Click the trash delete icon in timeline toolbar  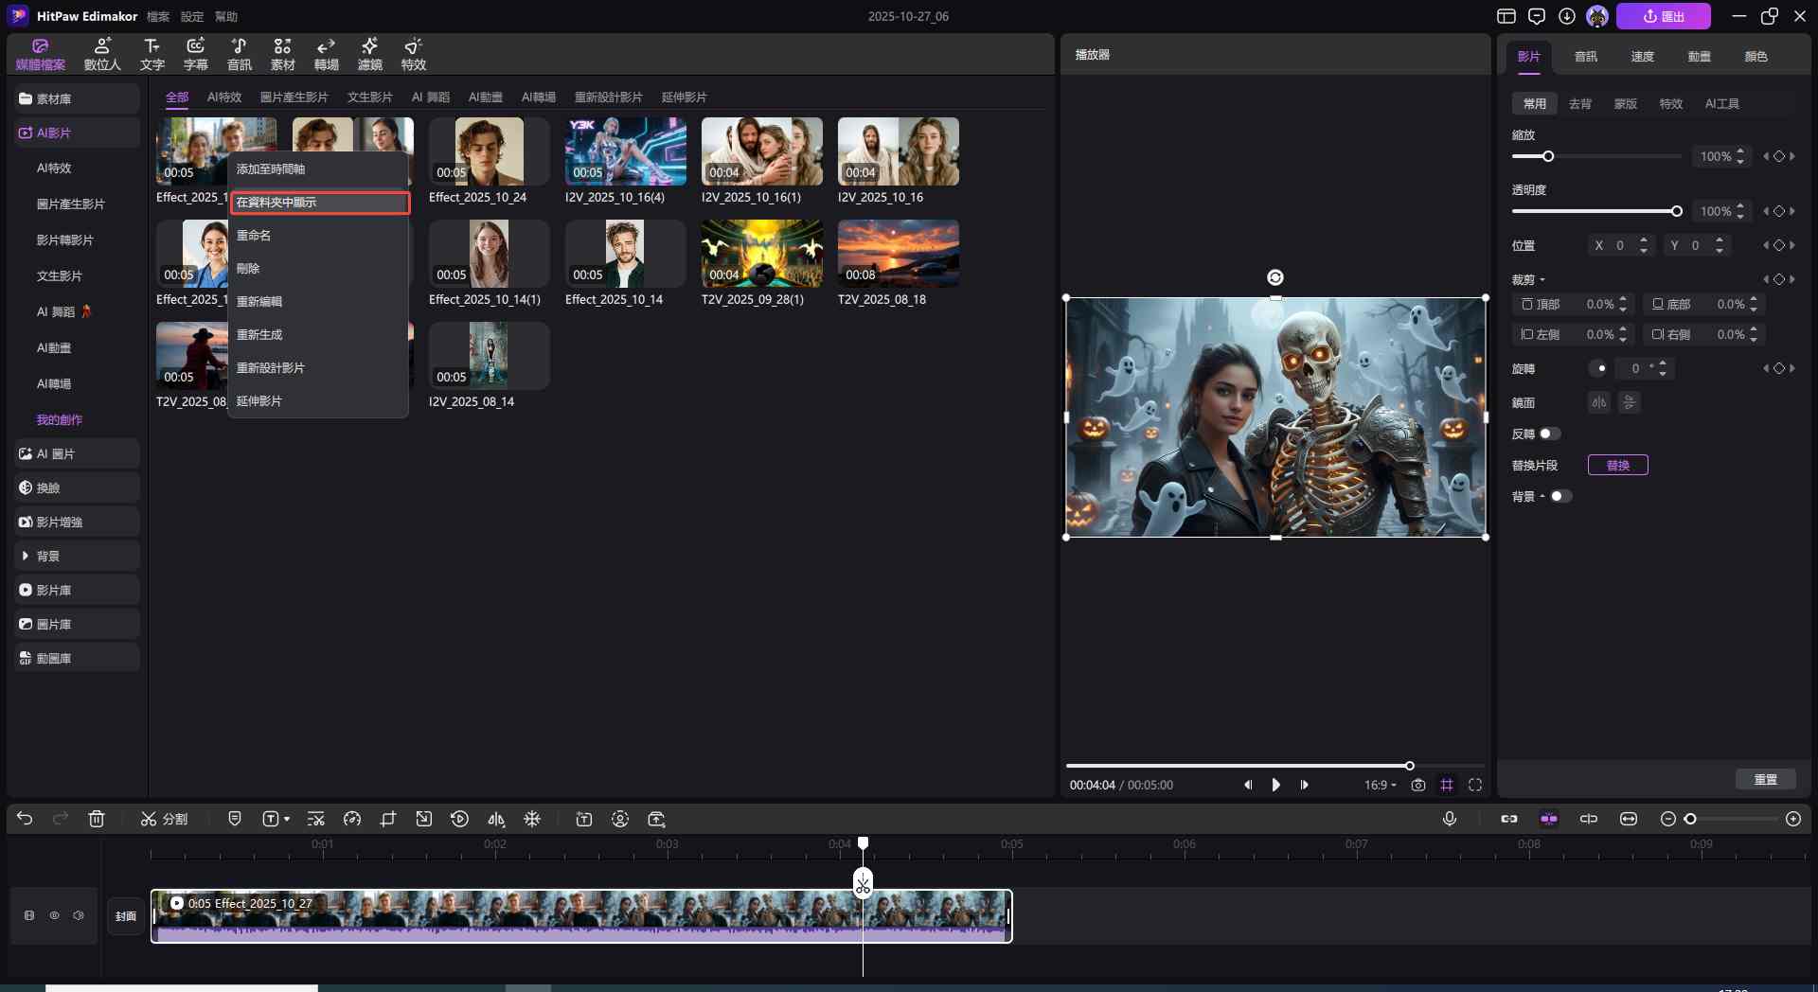tap(97, 819)
